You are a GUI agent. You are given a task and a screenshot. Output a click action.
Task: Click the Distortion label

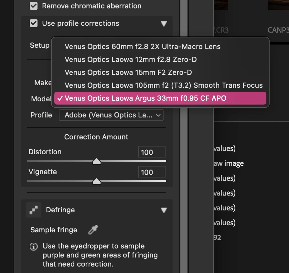[45, 152]
